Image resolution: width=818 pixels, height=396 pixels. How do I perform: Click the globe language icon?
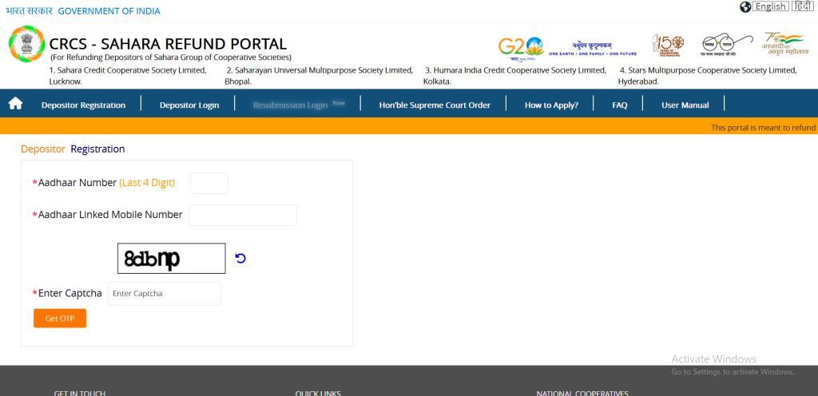[745, 6]
